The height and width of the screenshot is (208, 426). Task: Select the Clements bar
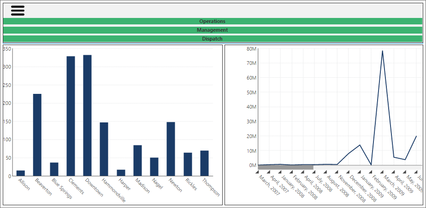tap(71, 116)
